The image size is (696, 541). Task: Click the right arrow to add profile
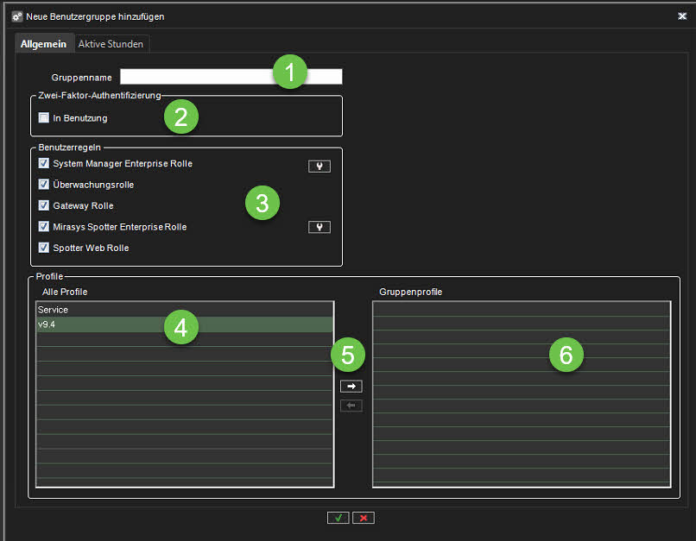[351, 387]
